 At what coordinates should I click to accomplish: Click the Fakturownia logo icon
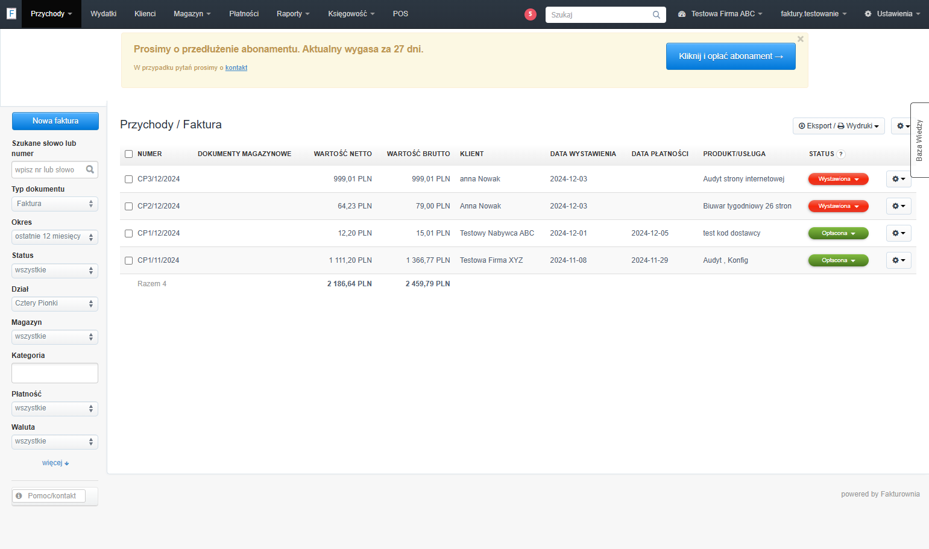coord(11,13)
